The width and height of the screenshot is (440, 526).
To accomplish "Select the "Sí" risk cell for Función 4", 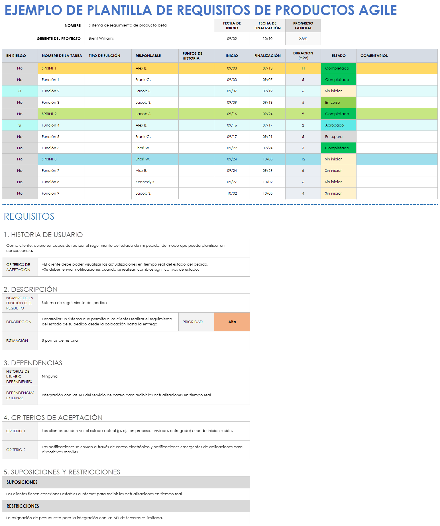I will (x=20, y=125).
